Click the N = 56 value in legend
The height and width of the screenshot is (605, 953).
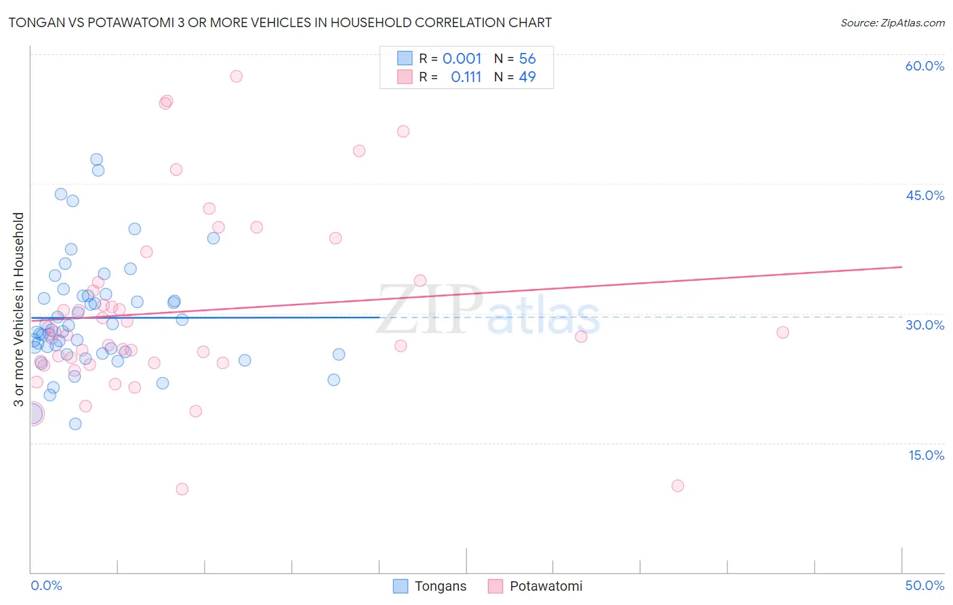(x=515, y=58)
